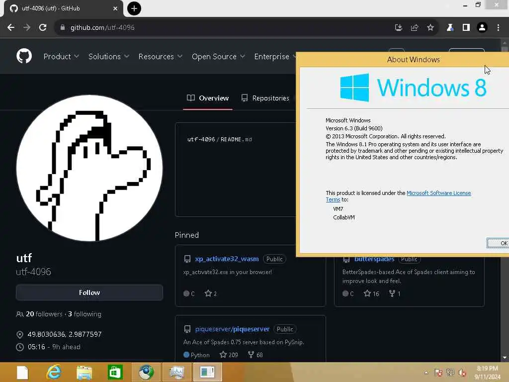Follow the user utf
Image resolution: width=509 pixels, height=382 pixels.
click(89, 292)
